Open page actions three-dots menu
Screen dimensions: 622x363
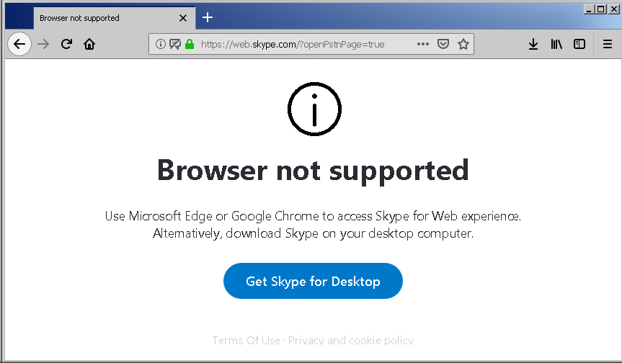pos(423,44)
